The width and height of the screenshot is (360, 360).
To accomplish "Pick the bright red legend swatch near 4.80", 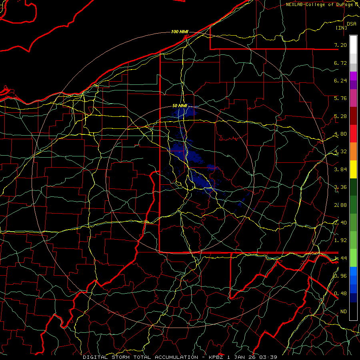I will (x=353, y=134).
